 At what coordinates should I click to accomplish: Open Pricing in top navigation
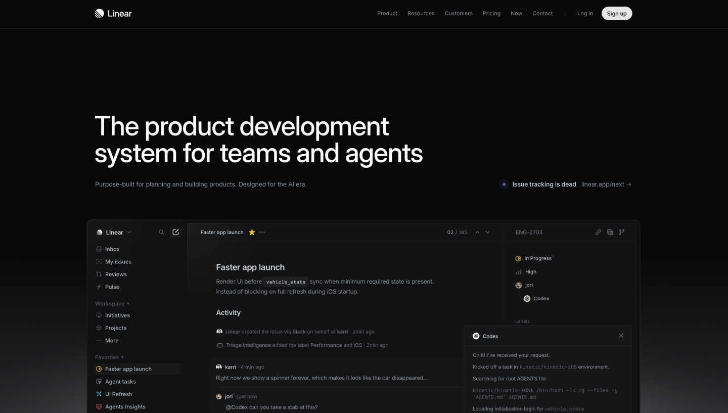tap(491, 14)
